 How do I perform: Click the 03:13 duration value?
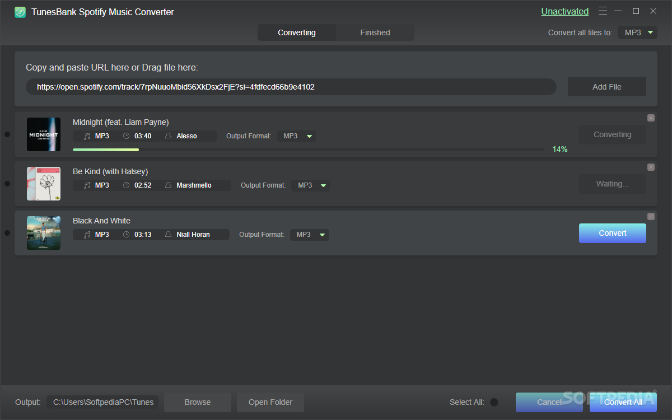pos(143,235)
